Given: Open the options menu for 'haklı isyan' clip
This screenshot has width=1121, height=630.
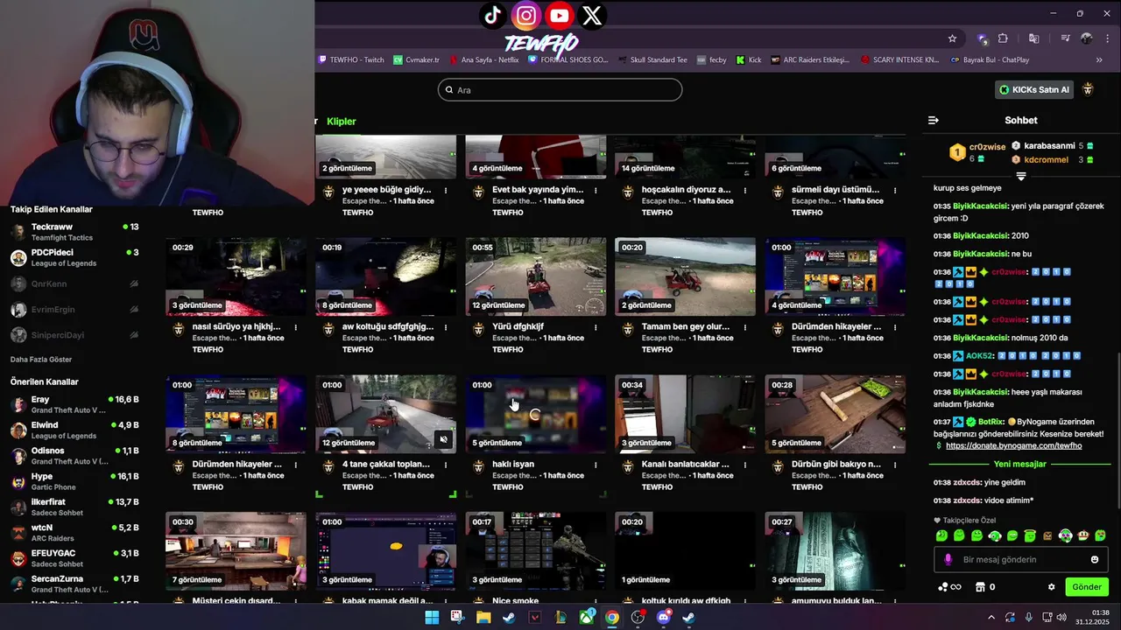Looking at the screenshot, I should click(x=596, y=465).
